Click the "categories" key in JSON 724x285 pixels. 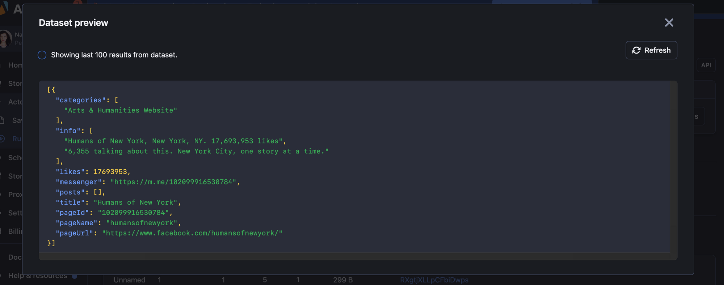pyautogui.click(x=81, y=100)
